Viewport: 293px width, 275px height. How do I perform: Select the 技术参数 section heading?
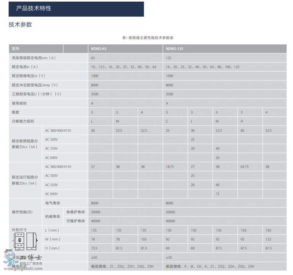point(21,24)
